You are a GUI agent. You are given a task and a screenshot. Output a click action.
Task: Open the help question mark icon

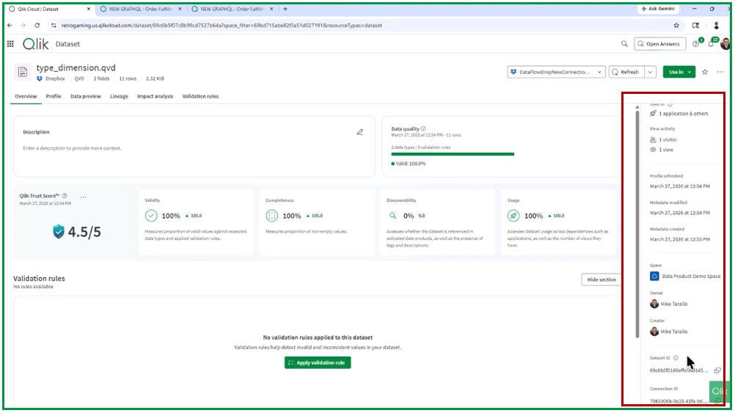(x=695, y=44)
